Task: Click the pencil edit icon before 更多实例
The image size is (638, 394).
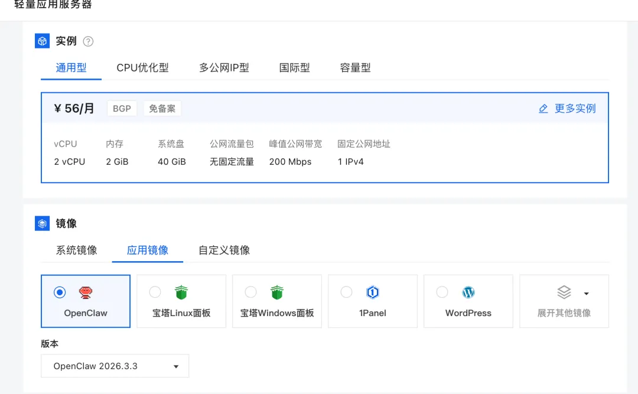Action: 543,109
